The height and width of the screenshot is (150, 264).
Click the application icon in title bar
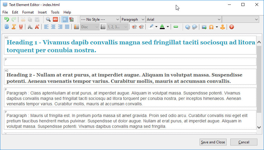tap(5, 5)
